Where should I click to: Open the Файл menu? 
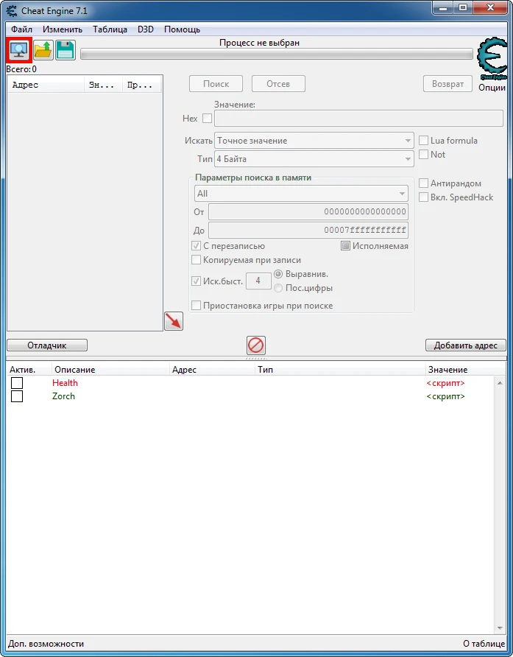click(x=22, y=29)
